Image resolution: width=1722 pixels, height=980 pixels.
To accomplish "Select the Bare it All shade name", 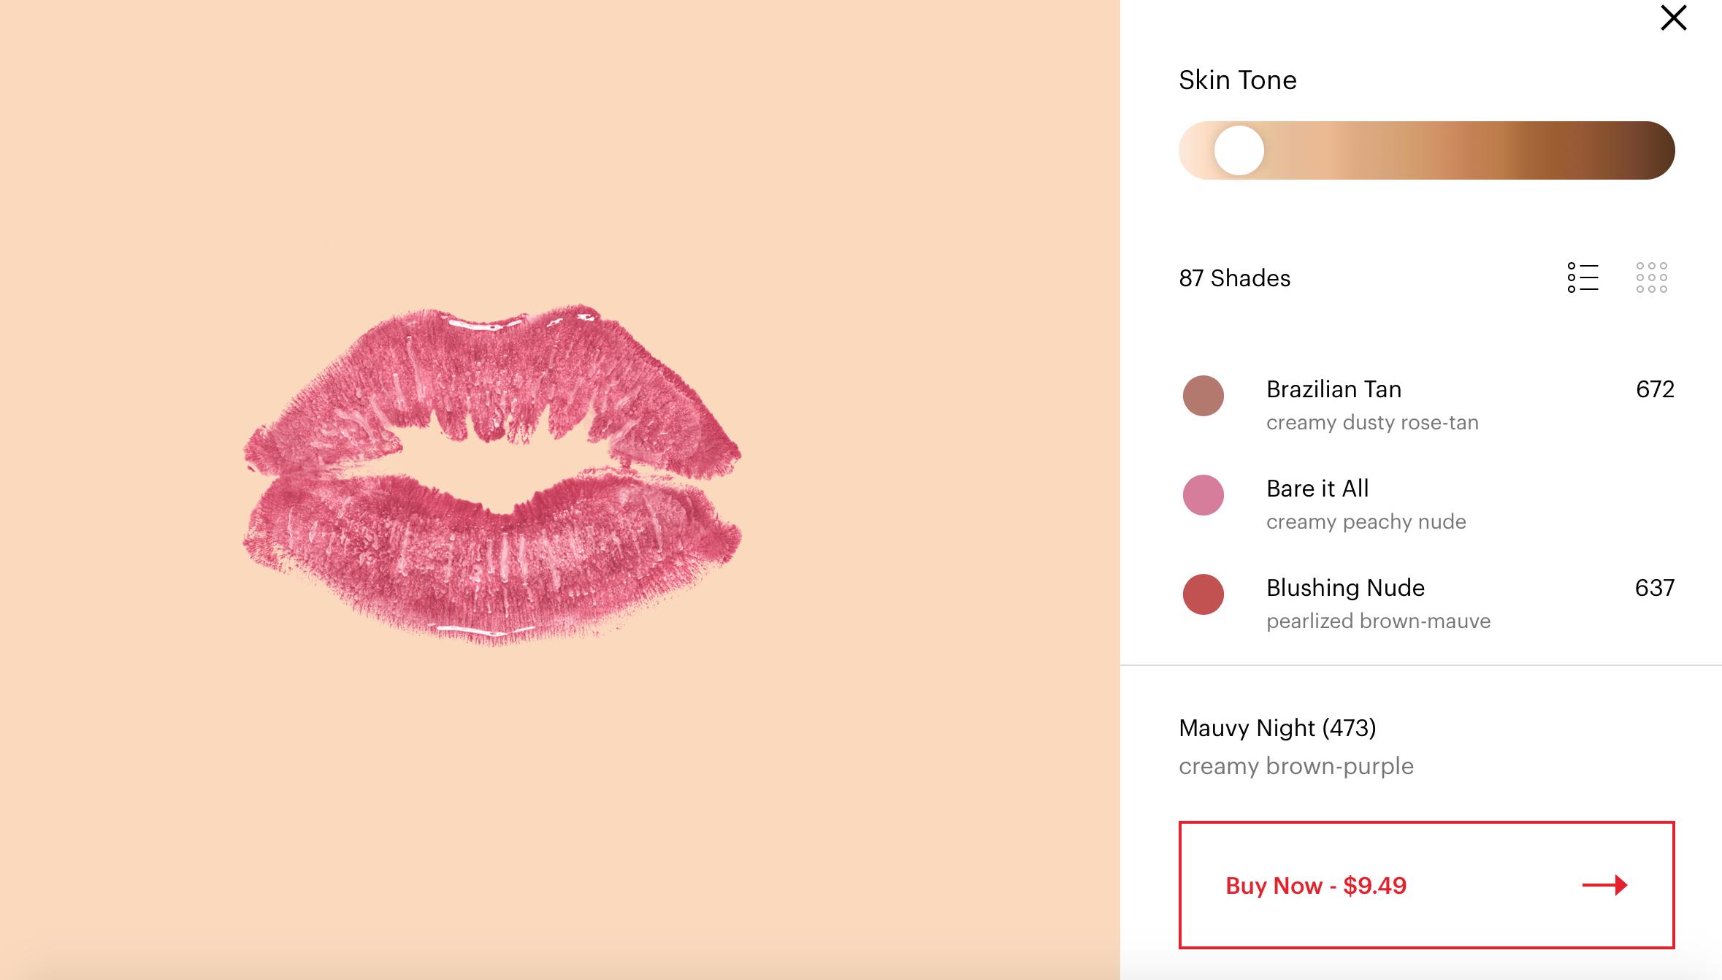I will [1317, 489].
